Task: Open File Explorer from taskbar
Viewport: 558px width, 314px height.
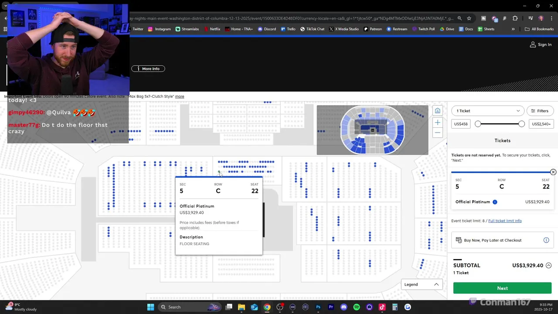Action: (242, 307)
